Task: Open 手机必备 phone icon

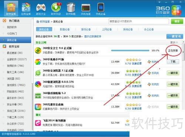Action: coord(101,9)
